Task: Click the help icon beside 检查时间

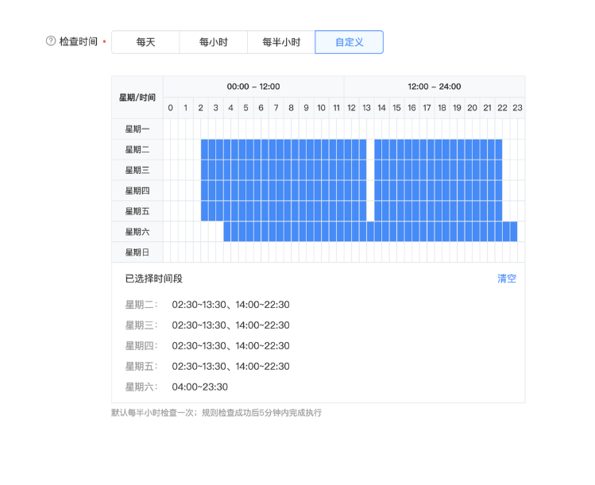Action: pos(51,41)
